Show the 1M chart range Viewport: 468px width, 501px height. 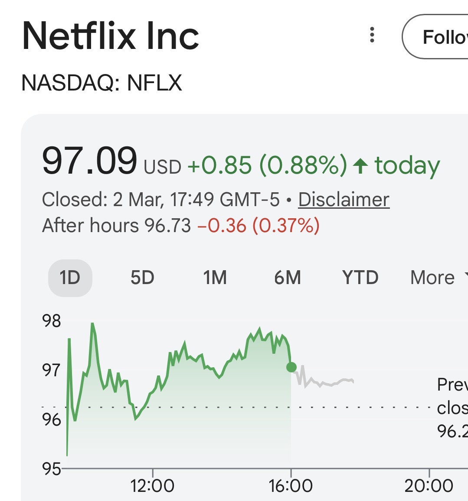[215, 278]
